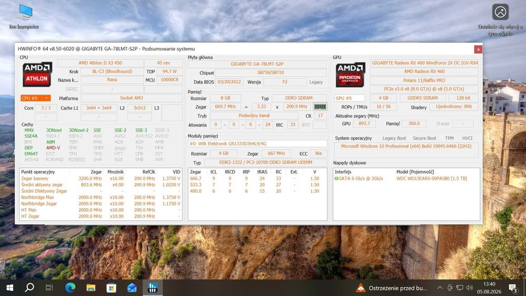The height and width of the screenshot is (296, 526).
Task: Click the '533.3' memory timing row
Action: coord(257,185)
